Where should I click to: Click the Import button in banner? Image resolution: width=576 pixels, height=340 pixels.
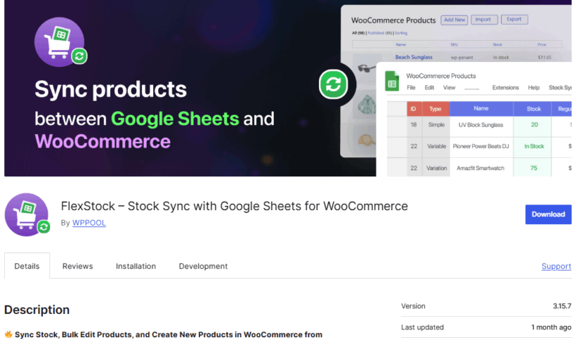point(484,20)
